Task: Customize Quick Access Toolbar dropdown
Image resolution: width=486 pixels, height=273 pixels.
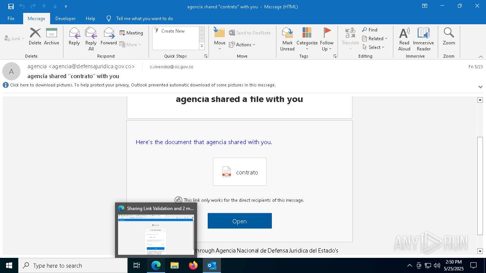Action: point(66,6)
